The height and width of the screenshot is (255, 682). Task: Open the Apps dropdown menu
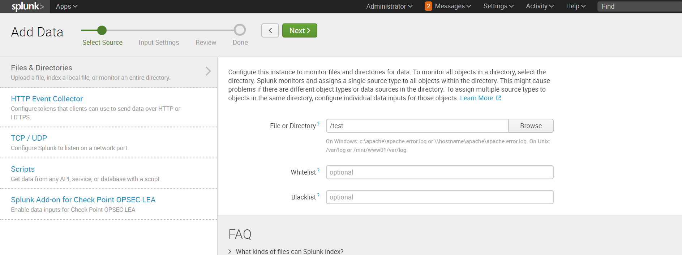(x=67, y=6)
